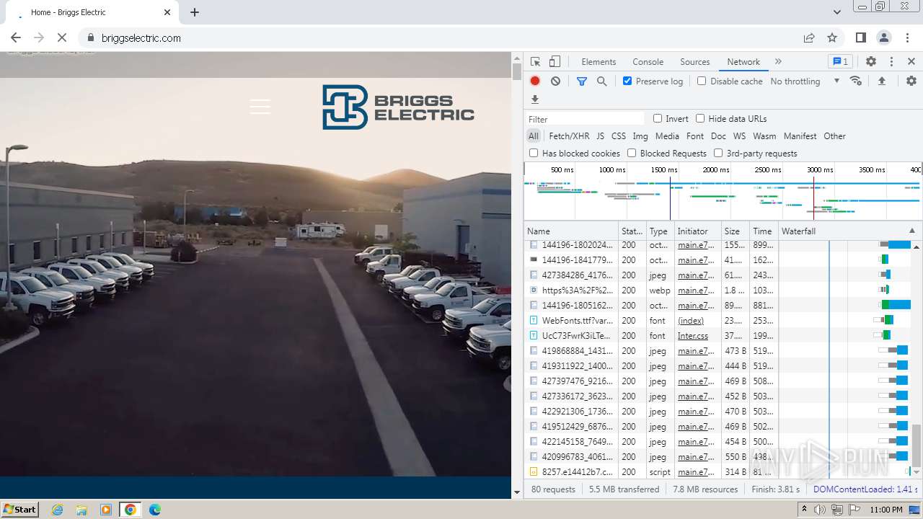Select the inspect element picker icon
Viewport: 923px width, 519px height.
535,62
